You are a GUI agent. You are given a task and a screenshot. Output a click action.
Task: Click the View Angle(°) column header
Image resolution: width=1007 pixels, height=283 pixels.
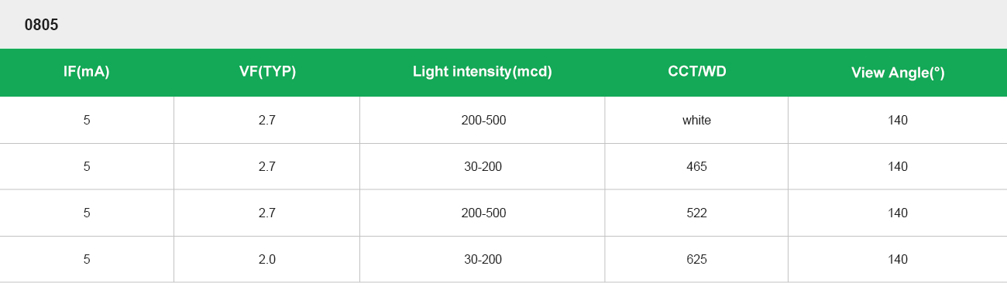[898, 73]
